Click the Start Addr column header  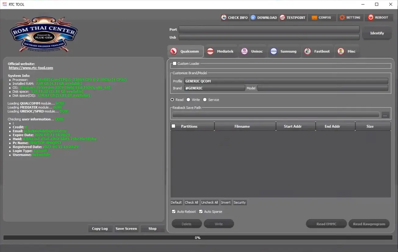pos(296,126)
